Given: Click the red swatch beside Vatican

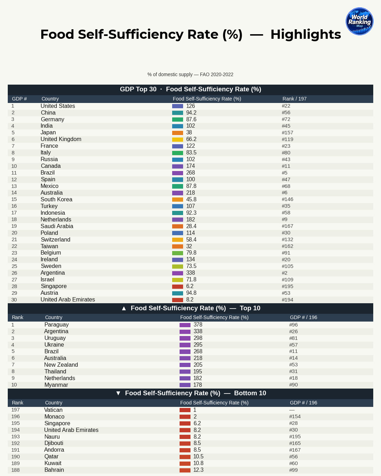Looking at the screenshot, I should point(185,410).
